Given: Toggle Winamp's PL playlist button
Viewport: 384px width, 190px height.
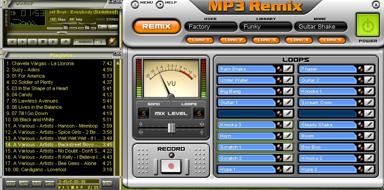Looking at the screenshot, I should point(113,27).
